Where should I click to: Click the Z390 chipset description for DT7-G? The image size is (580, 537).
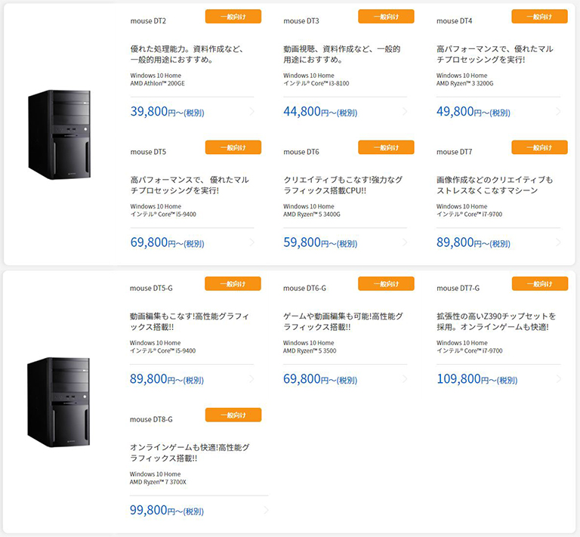pyautogui.click(x=496, y=322)
